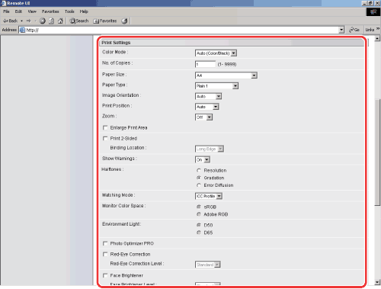Click the Stop loading icon

[x=43, y=21]
